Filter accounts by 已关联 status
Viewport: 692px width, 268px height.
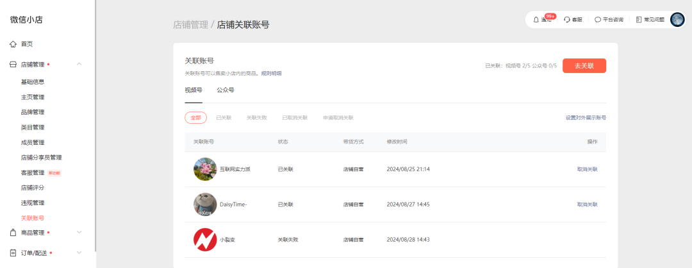224,118
